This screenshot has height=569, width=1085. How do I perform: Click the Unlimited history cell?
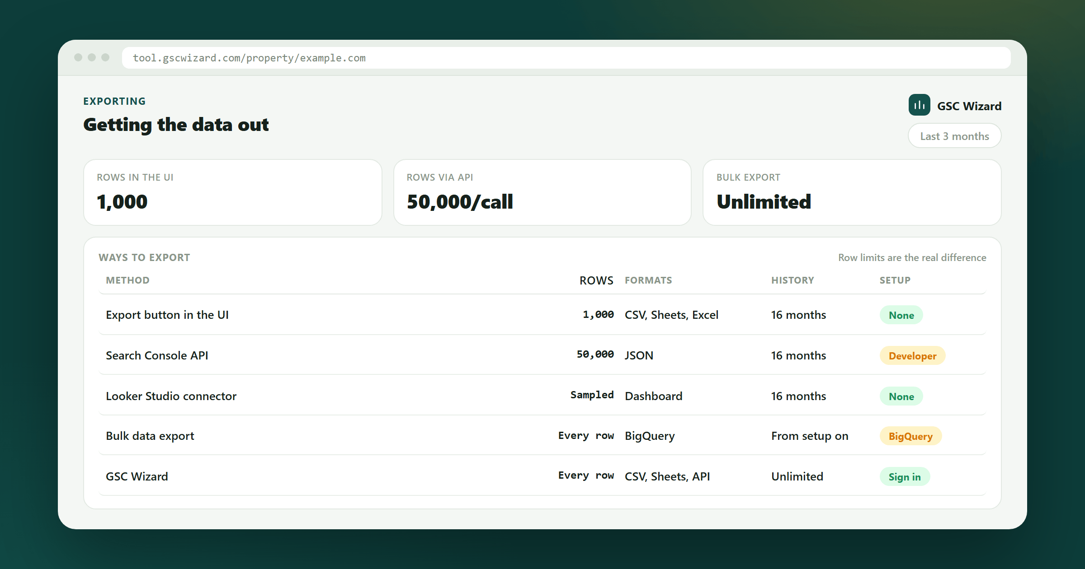point(797,476)
